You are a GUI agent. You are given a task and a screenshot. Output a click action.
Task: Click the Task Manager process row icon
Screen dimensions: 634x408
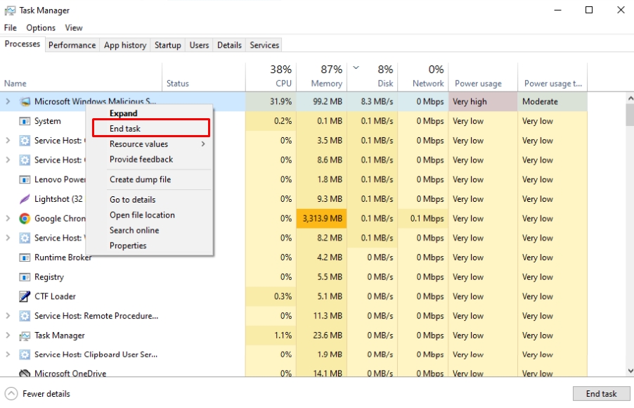pos(25,336)
